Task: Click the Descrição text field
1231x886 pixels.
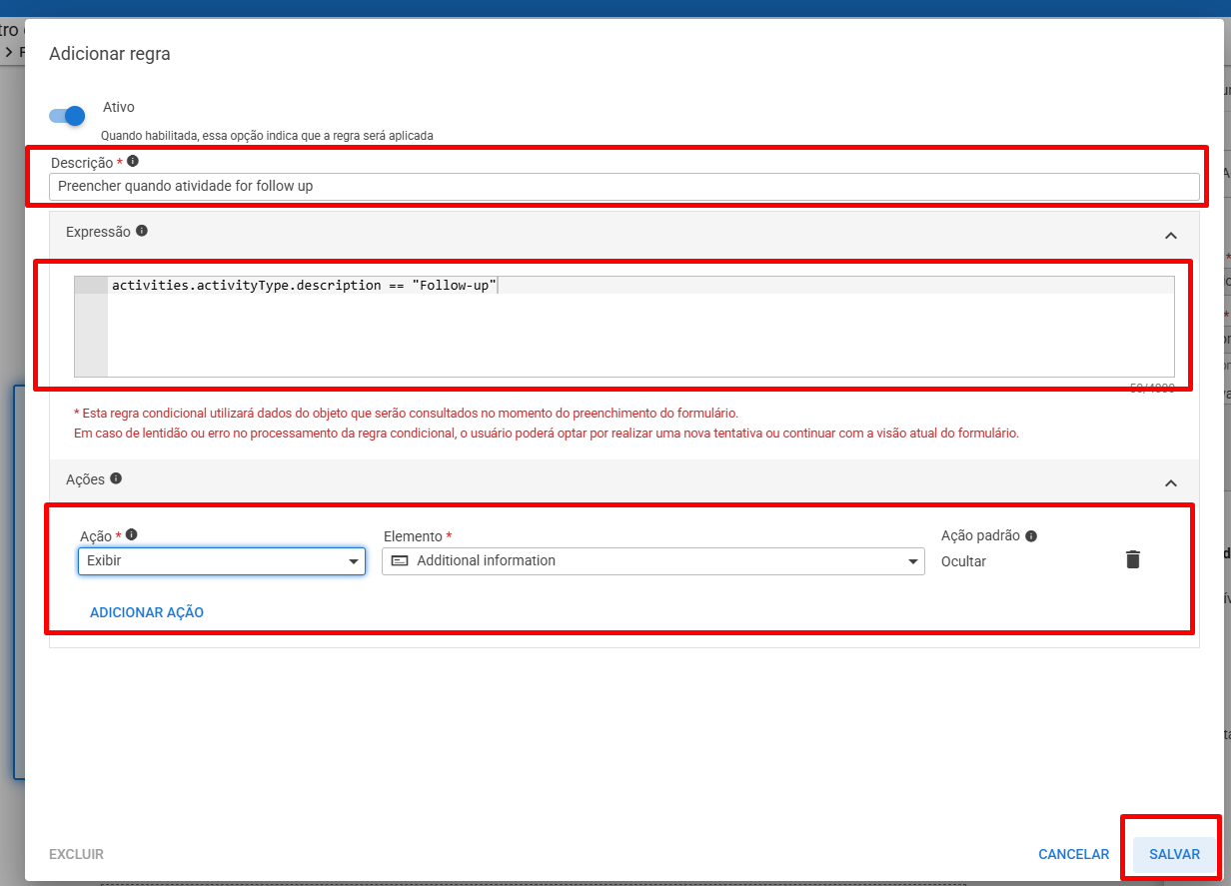Action: point(623,186)
